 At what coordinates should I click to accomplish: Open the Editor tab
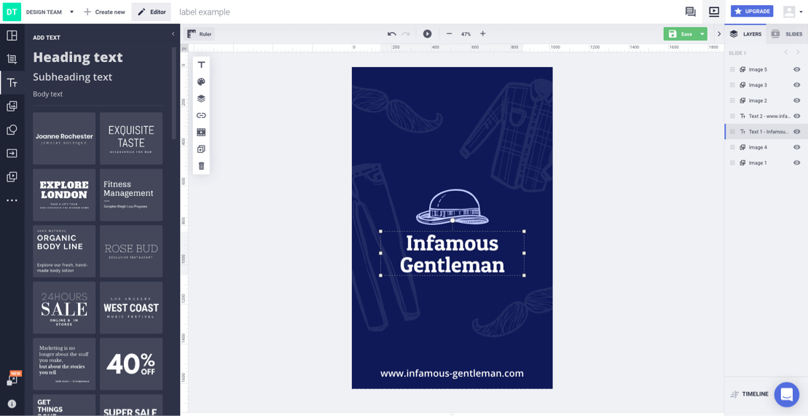(152, 12)
